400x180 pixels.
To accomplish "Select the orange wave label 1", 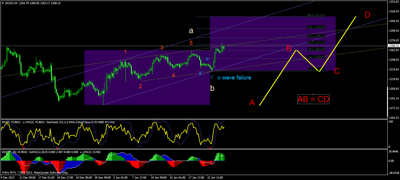I will [125, 52].
